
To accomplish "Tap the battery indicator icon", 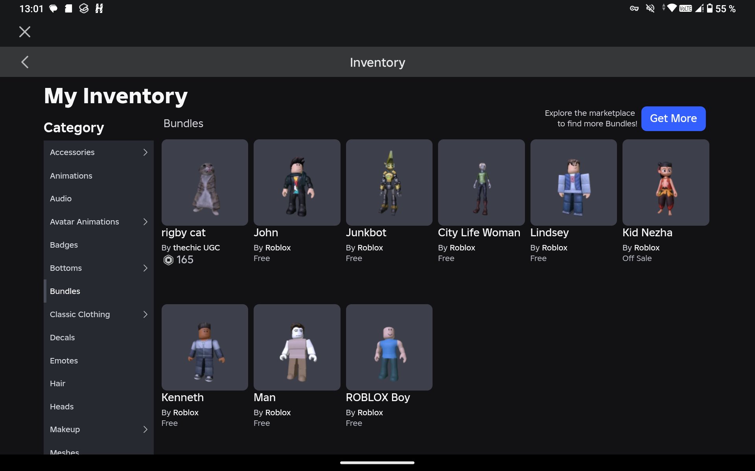I will (710, 8).
